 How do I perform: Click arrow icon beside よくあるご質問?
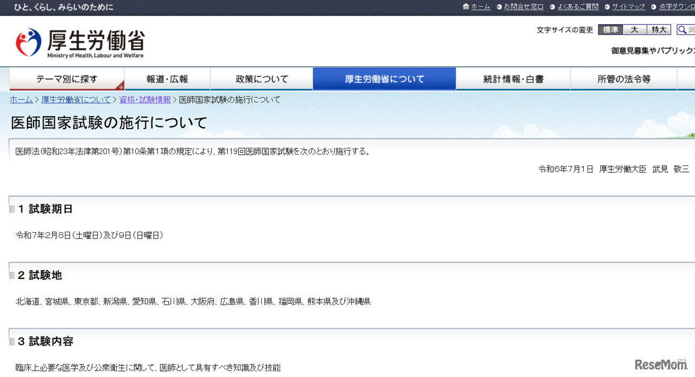pos(553,7)
